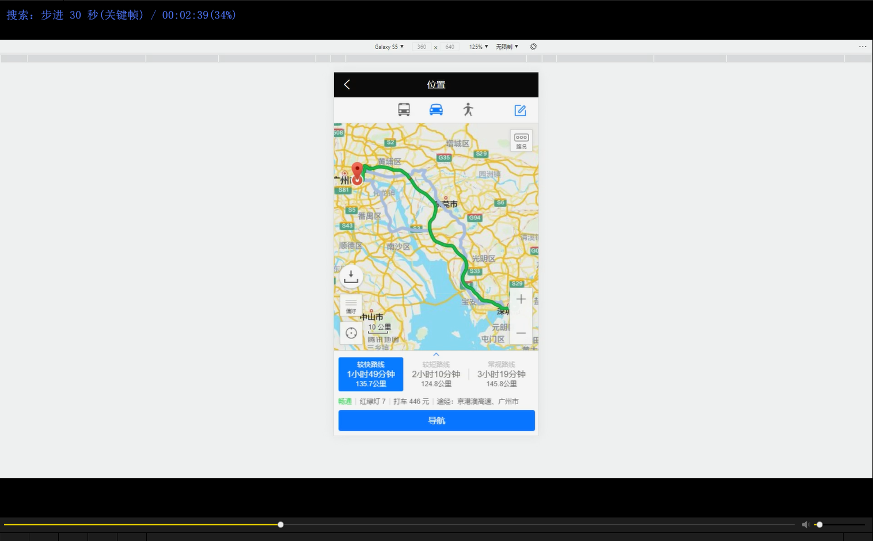The image size is (873, 541).
Task: Go back using the header arrow
Action: point(347,85)
